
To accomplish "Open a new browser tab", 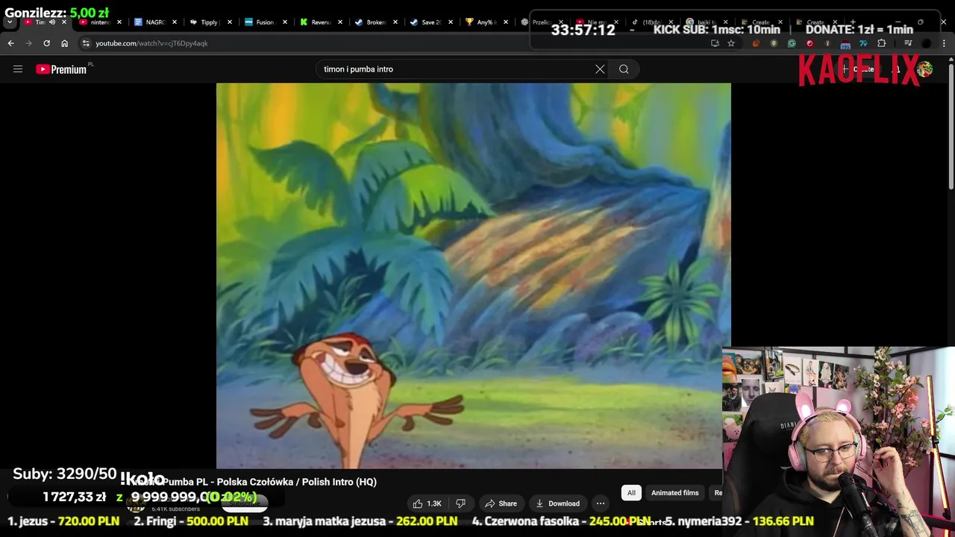I will (853, 22).
